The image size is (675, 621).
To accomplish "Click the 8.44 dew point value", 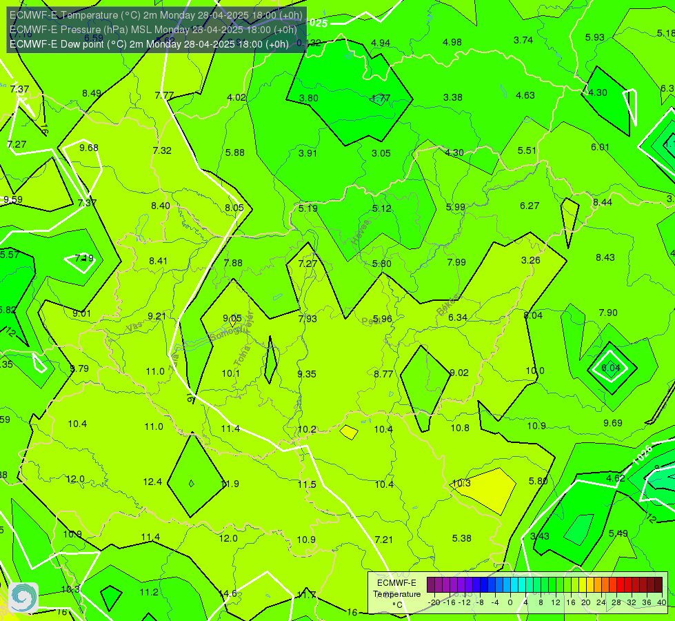I will (602, 203).
